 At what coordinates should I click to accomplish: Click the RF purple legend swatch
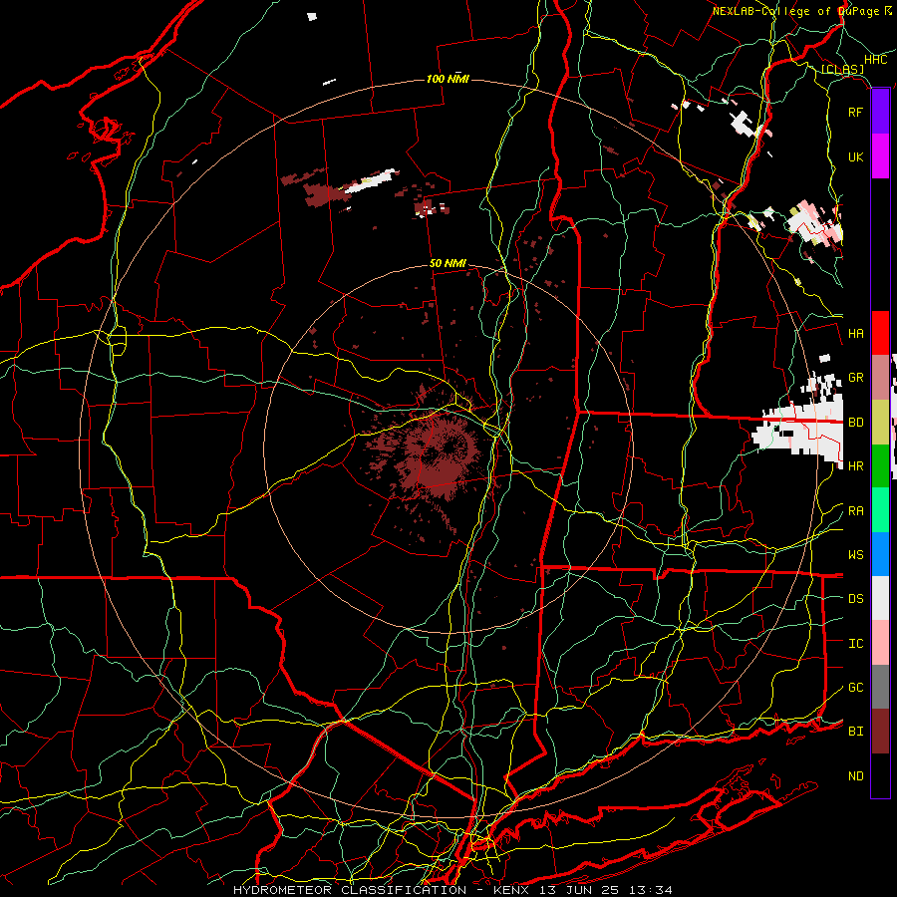tap(880, 112)
